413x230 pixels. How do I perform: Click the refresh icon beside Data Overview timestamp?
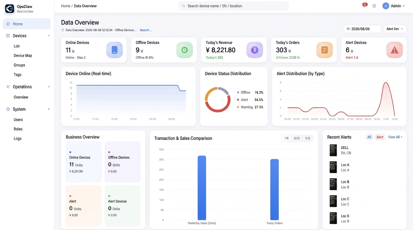click(63, 30)
